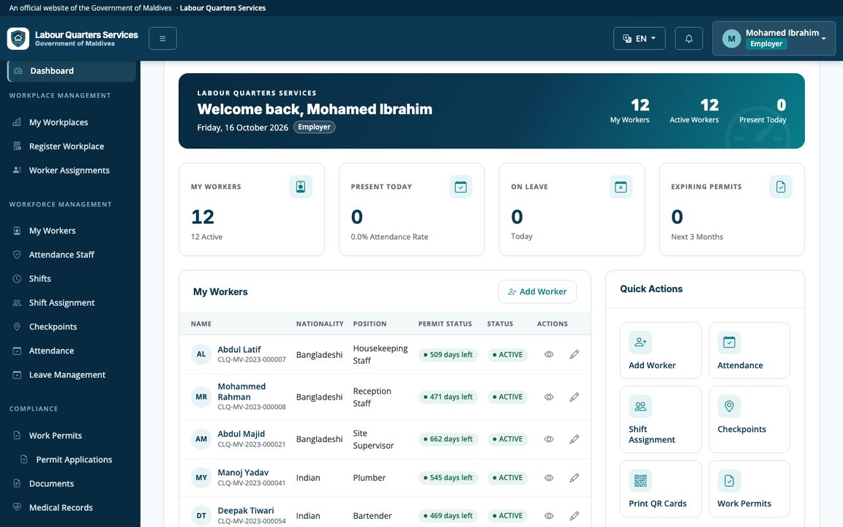Screen dimensions: 843x527
Task: Go to Dashboard in the sidebar
Action: tap(72, 71)
